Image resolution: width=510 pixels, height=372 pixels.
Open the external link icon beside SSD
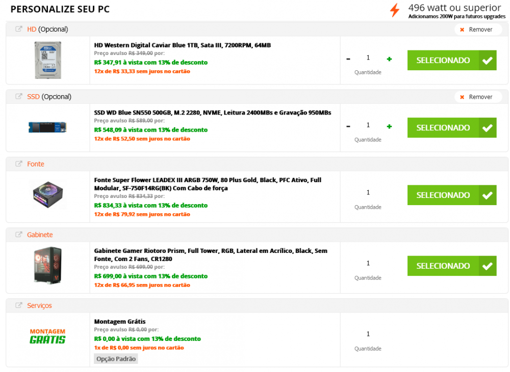tap(19, 97)
